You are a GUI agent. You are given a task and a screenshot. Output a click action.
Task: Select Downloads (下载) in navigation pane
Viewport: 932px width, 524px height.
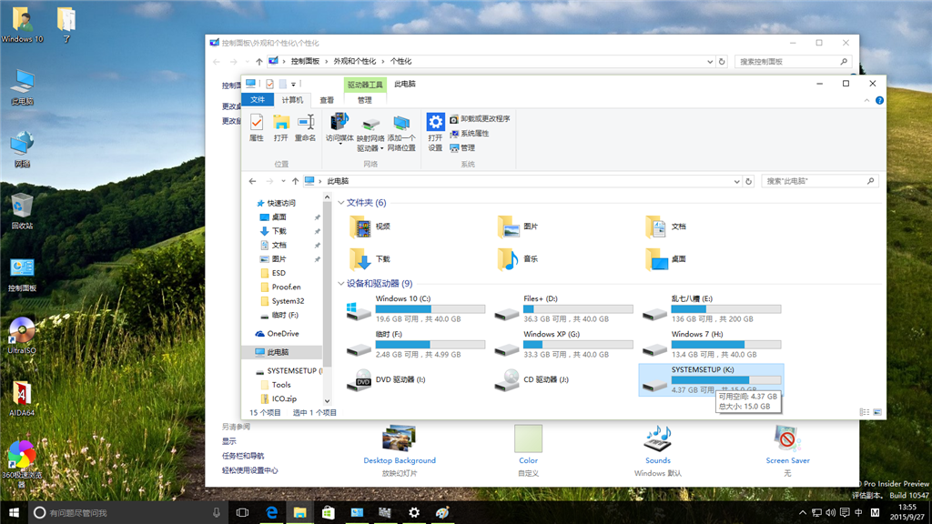tap(279, 231)
